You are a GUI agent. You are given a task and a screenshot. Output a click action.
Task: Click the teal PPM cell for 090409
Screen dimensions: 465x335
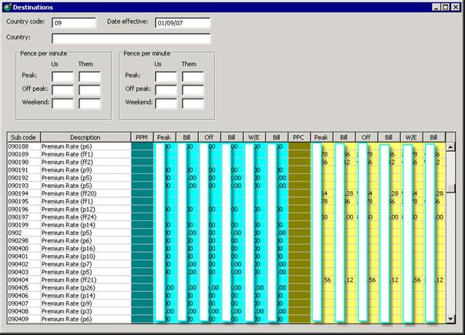[142, 319]
